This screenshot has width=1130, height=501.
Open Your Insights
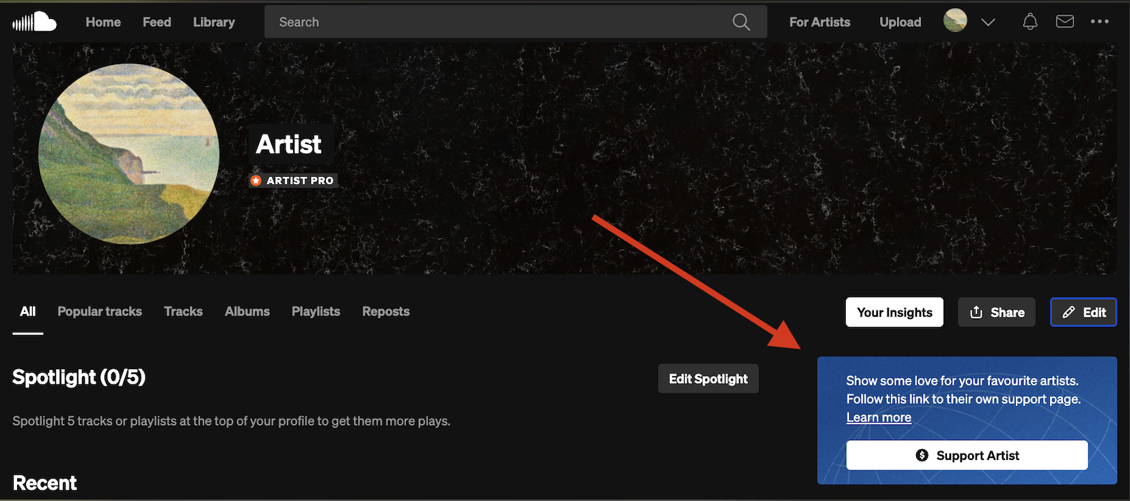894,312
